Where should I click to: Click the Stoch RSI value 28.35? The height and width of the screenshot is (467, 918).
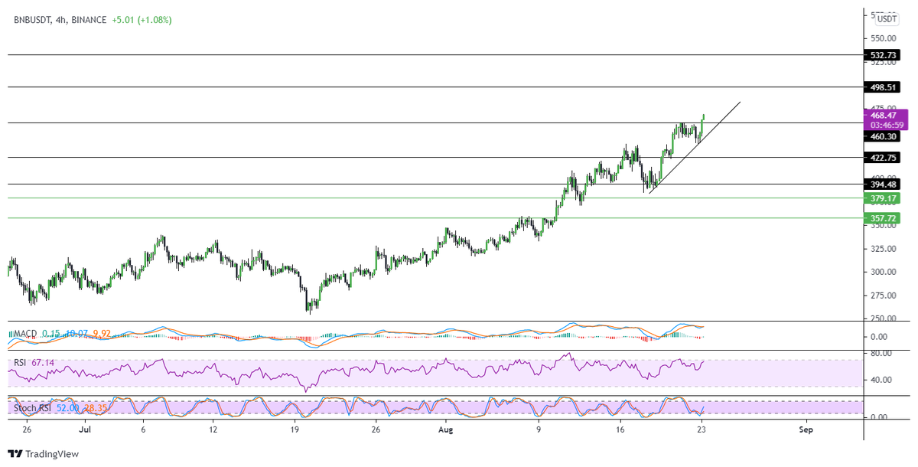coord(96,408)
